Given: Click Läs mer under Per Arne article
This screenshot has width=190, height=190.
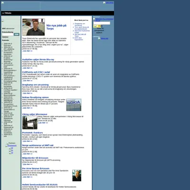Looking at the screenshot, I should tap(27, 177).
